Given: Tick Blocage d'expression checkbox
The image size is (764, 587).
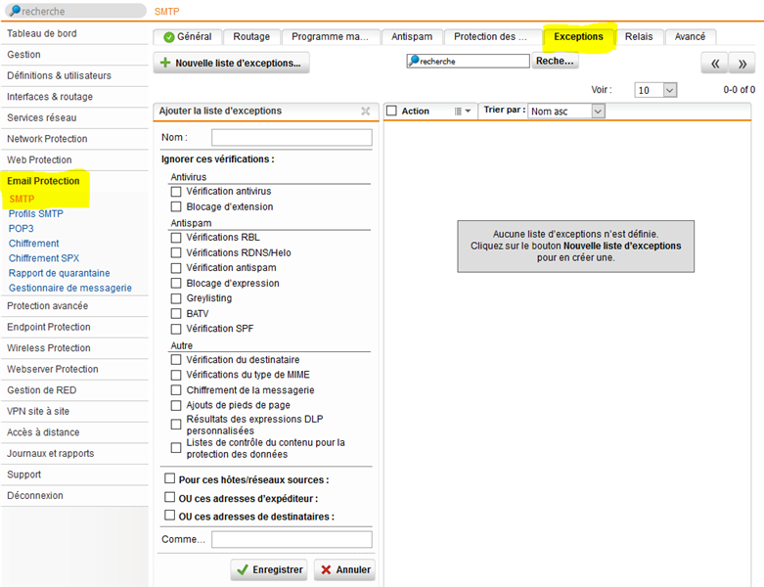Looking at the screenshot, I should click(x=176, y=283).
